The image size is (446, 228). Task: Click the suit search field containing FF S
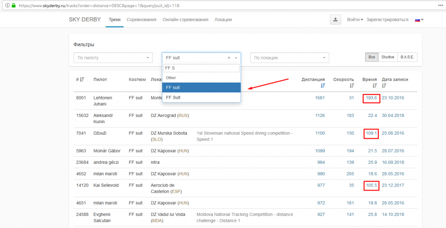coord(202,68)
